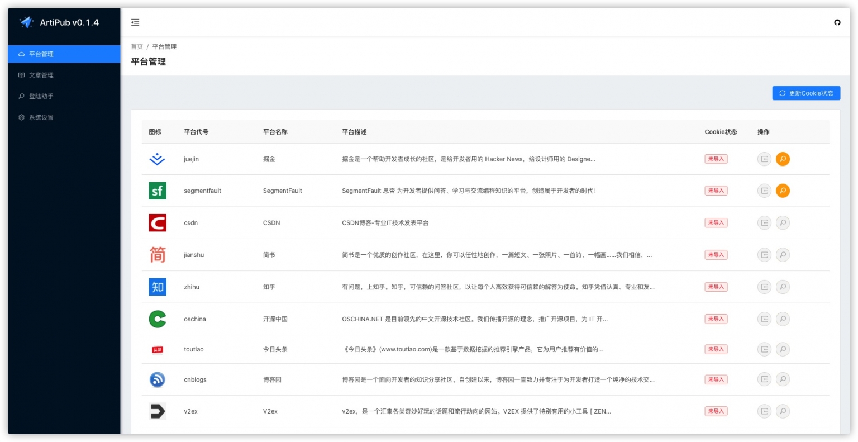Click the magnifier login icon for v2ex
The image size is (858, 442).
coord(783,411)
